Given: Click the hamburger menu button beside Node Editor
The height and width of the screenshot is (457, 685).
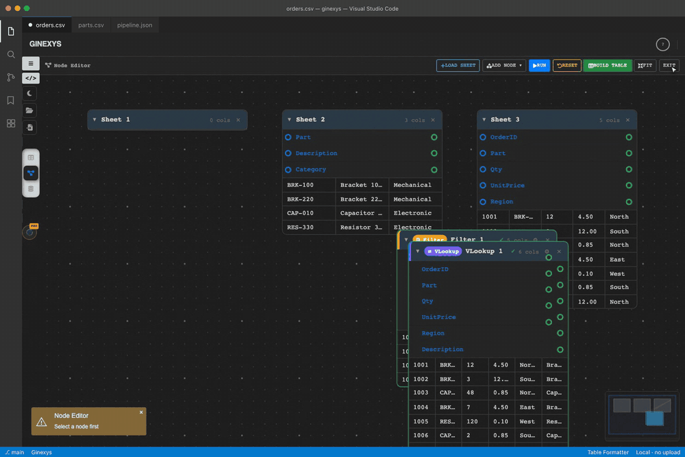Looking at the screenshot, I should pos(31,64).
